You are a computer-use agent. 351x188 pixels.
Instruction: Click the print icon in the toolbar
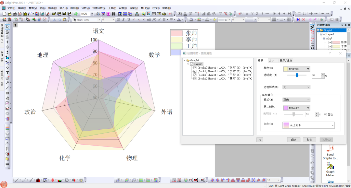pos(98,14)
